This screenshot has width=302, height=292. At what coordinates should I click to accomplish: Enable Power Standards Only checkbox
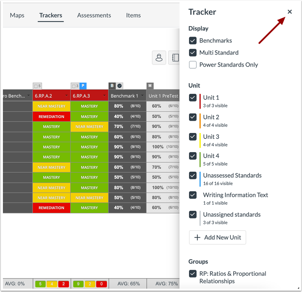click(x=192, y=64)
